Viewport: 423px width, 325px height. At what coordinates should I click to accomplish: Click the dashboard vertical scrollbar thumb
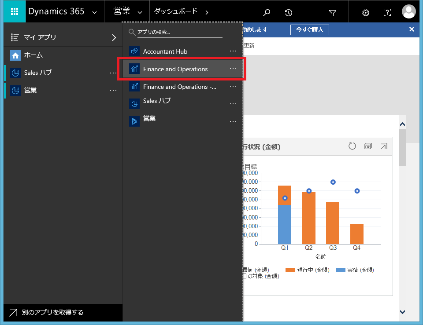(x=402, y=148)
